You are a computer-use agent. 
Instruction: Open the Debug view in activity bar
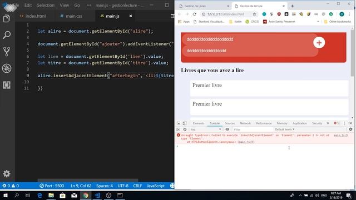point(7,68)
